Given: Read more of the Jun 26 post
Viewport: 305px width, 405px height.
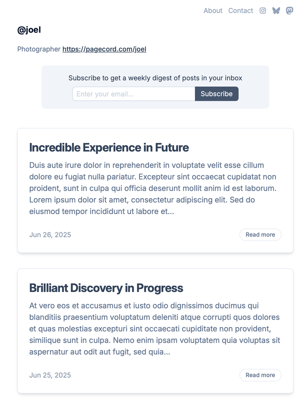Looking at the screenshot, I should pyautogui.click(x=260, y=235).
